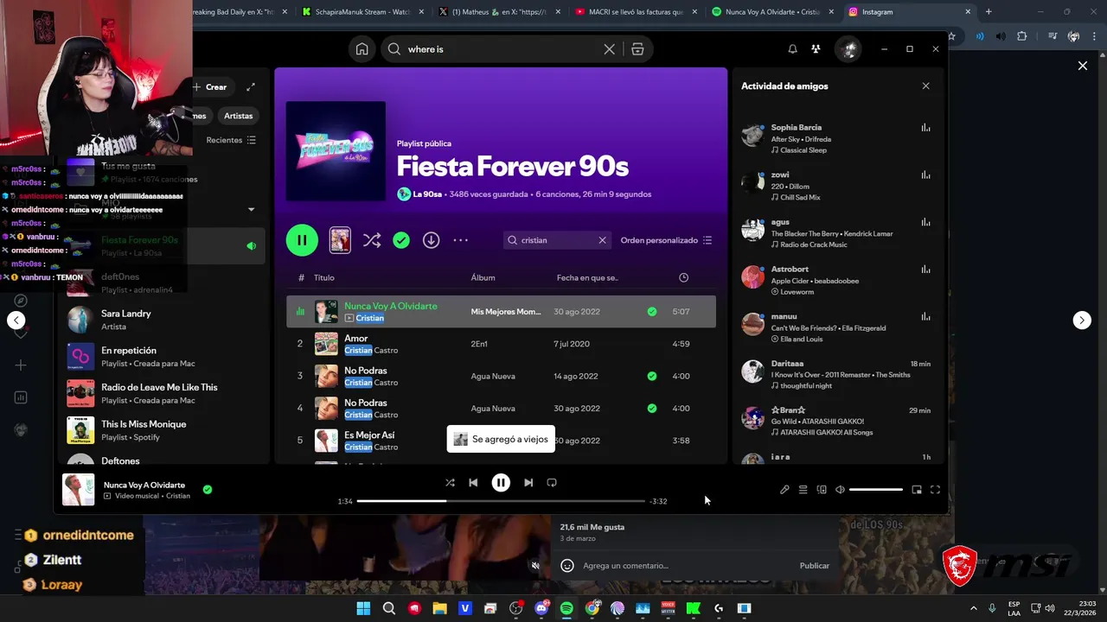Open 'La 90sa' playlist owner link
Viewport: 1107px width, 622px height.
pyautogui.click(x=427, y=194)
